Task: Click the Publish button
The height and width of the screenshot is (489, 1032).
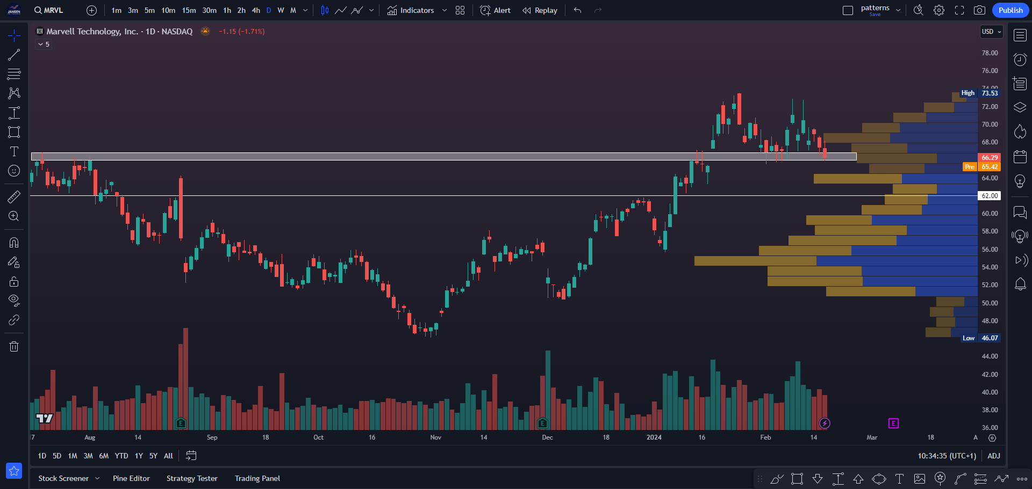Action: pos(1010,10)
